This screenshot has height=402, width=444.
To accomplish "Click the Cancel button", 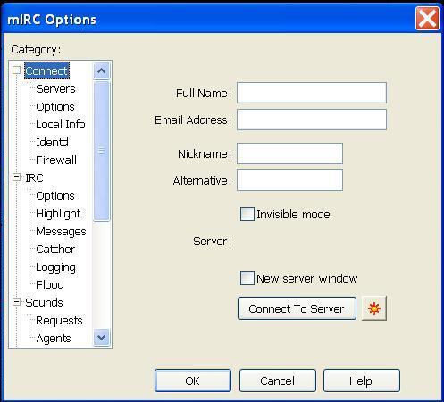I will pyautogui.click(x=277, y=381).
